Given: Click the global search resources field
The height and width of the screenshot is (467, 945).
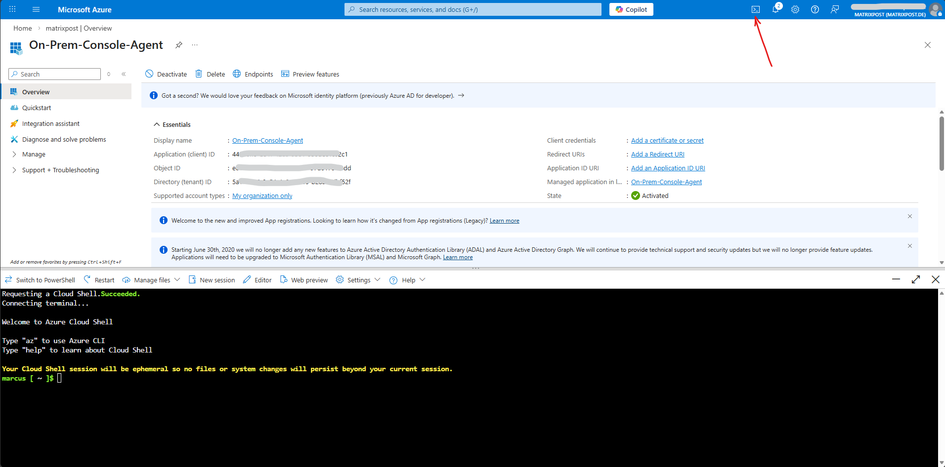Looking at the screenshot, I should 472,9.
